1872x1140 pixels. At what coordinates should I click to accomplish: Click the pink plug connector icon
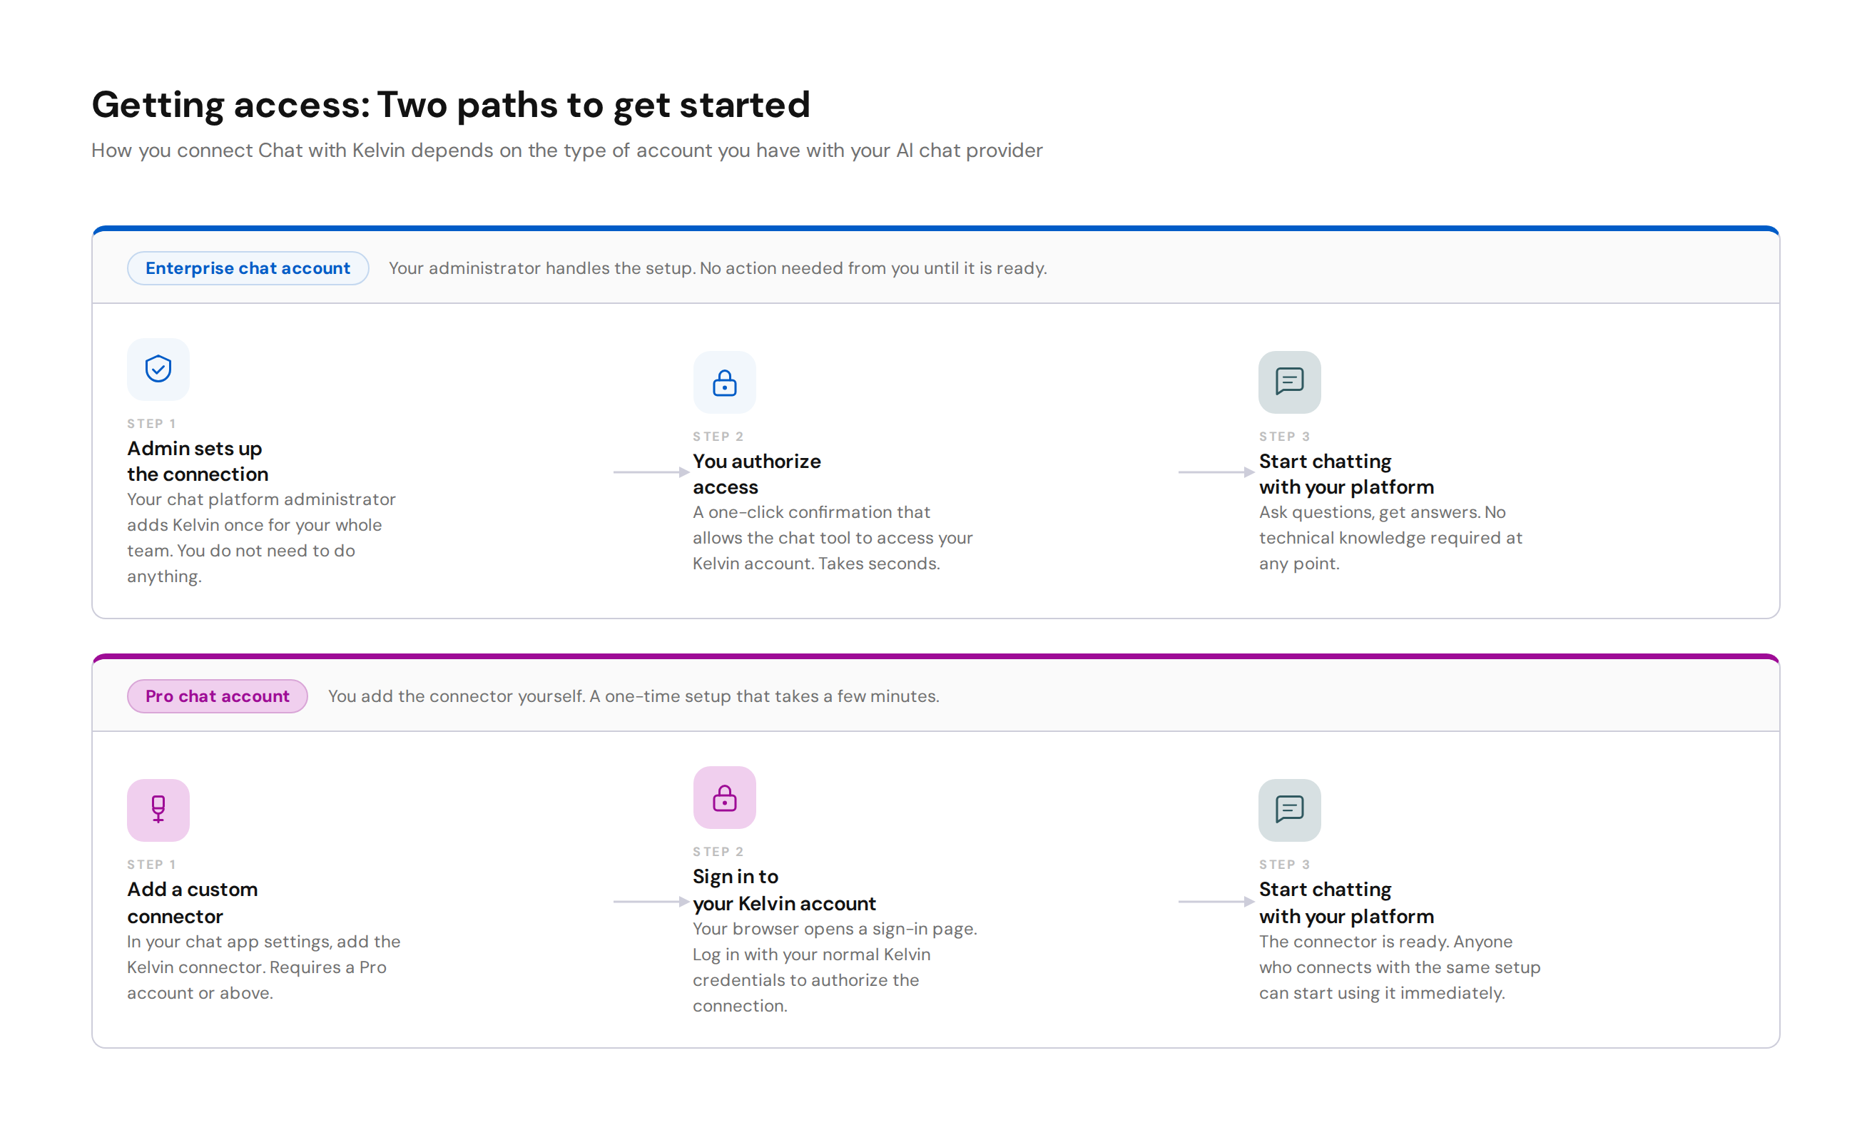pyautogui.click(x=158, y=810)
